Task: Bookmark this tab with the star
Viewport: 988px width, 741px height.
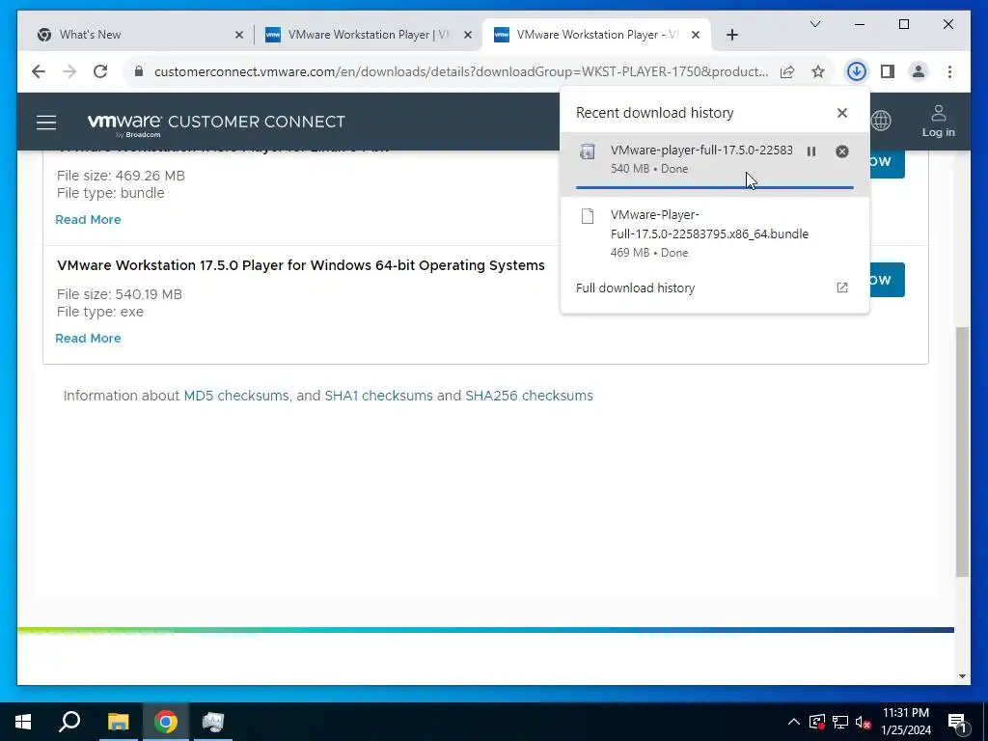Action: [x=818, y=71]
